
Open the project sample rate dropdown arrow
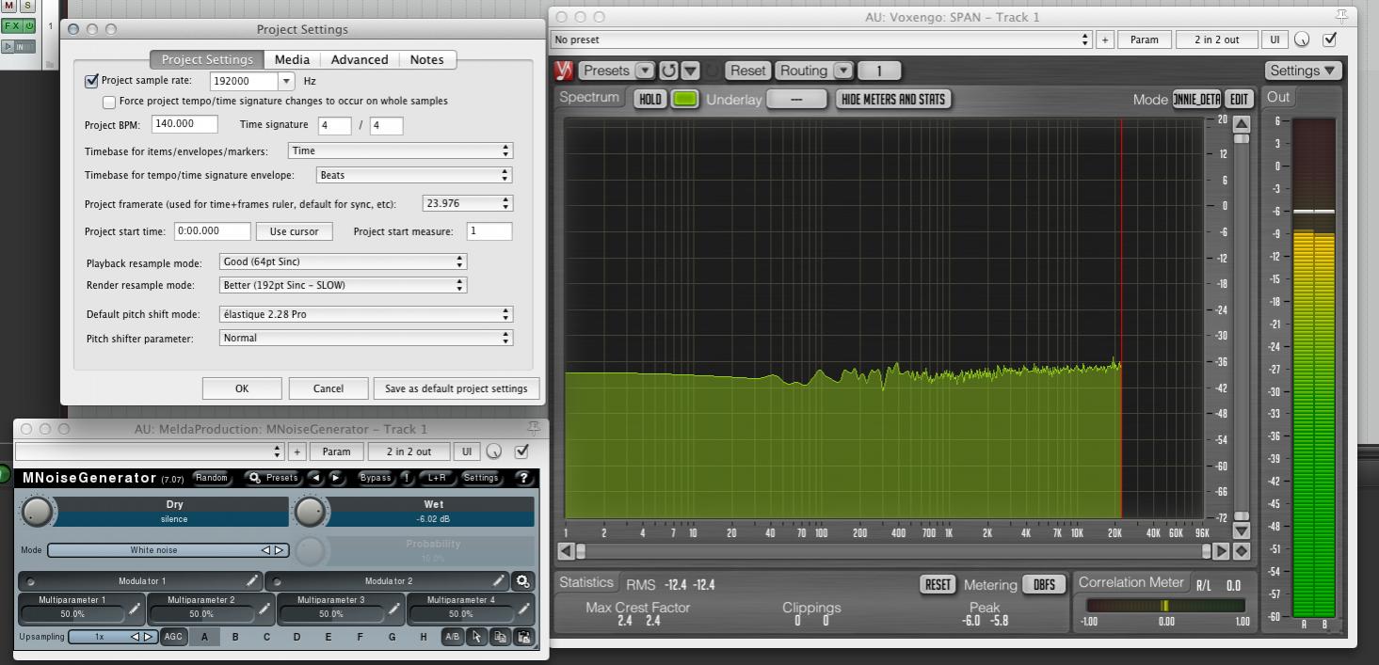[x=287, y=82]
